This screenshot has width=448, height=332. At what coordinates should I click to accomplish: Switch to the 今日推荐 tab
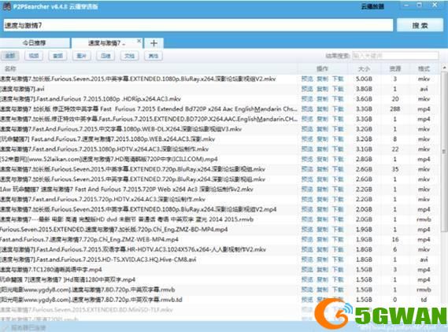35,43
